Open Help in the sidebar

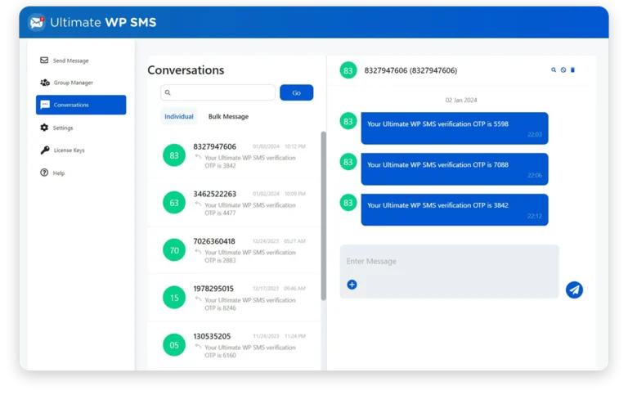pyautogui.click(x=81, y=173)
